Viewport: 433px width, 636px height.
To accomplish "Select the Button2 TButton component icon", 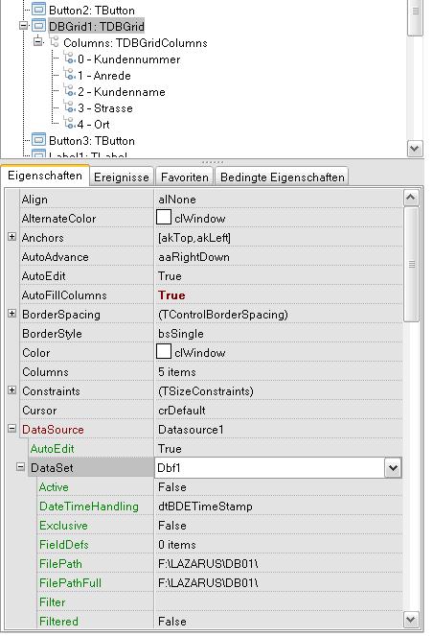I will [38, 10].
